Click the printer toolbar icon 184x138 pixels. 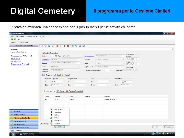(x=80, y=46)
